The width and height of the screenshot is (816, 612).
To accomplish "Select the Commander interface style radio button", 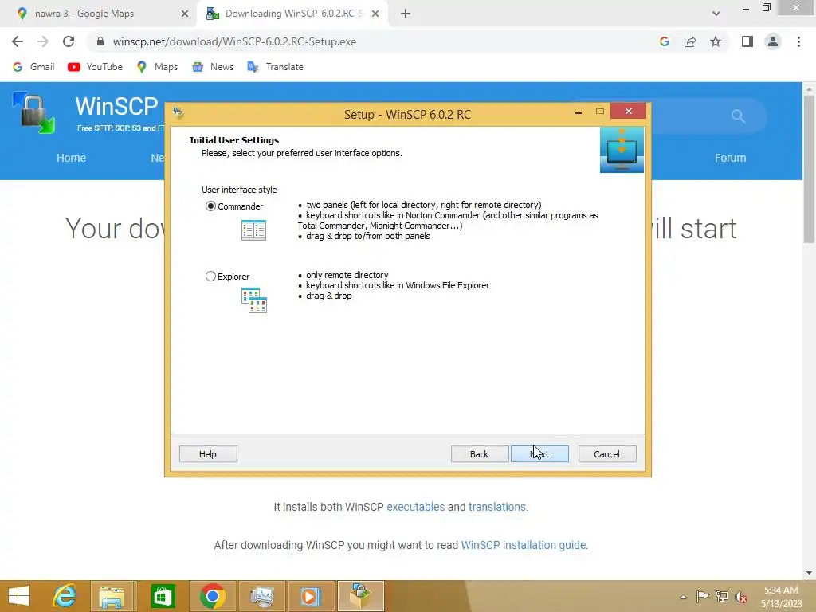I will [x=210, y=206].
